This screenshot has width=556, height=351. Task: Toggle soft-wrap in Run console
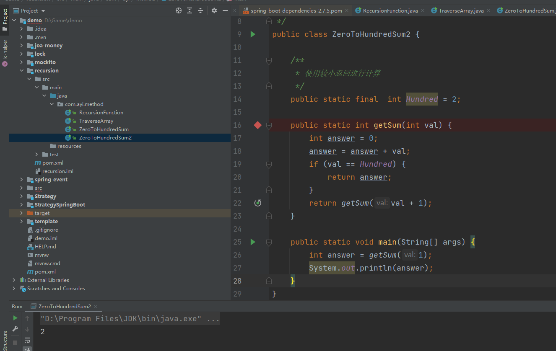tap(27, 340)
